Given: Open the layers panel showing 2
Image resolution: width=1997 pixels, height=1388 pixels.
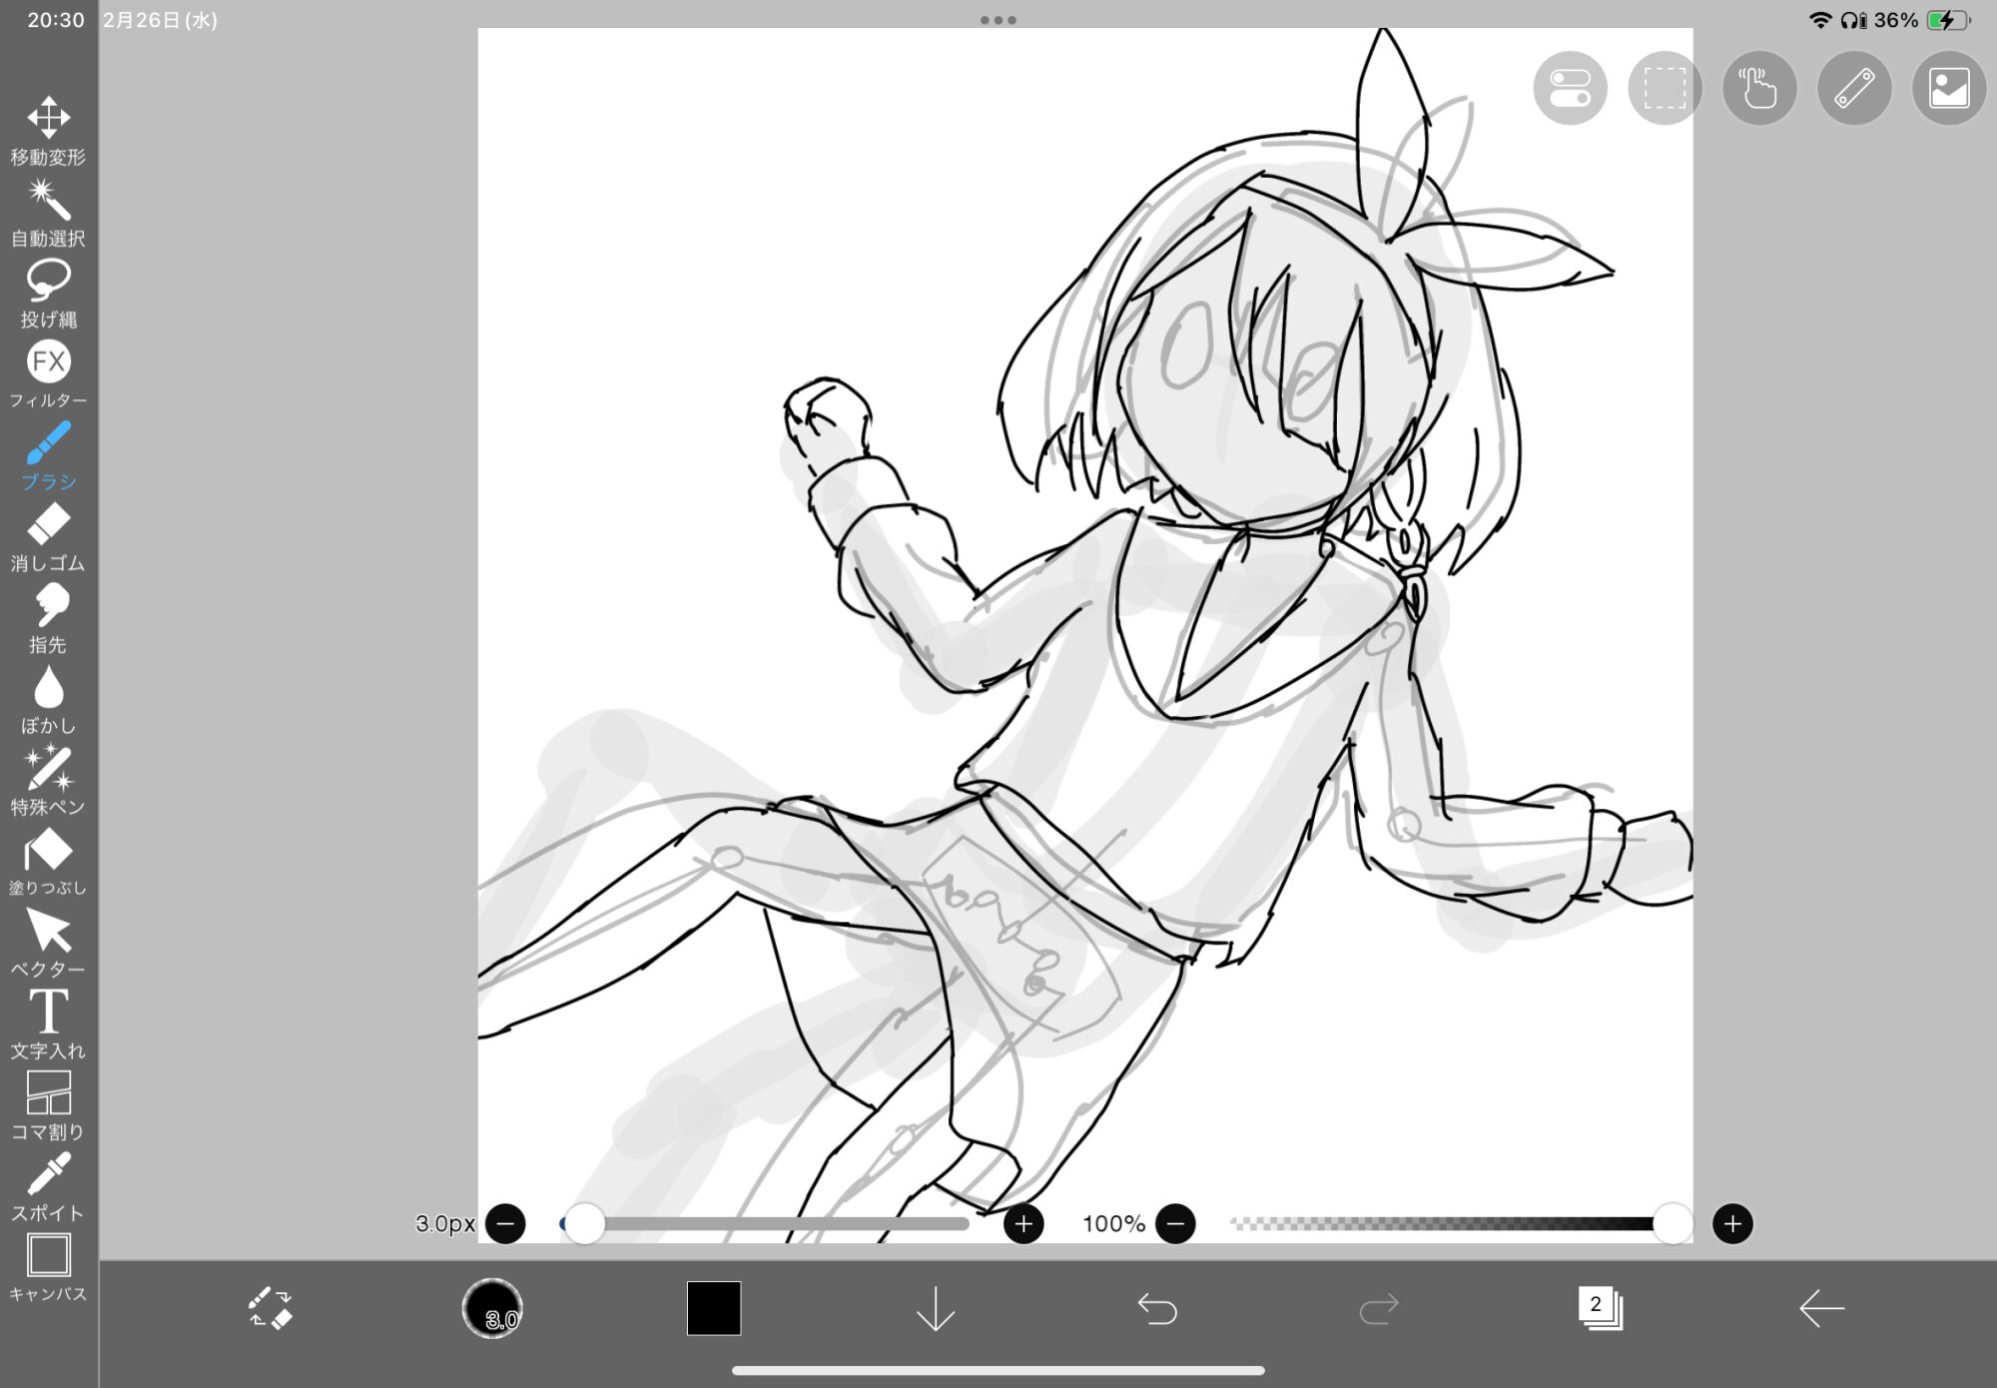Looking at the screenshot, I should coord(1601,1308).
